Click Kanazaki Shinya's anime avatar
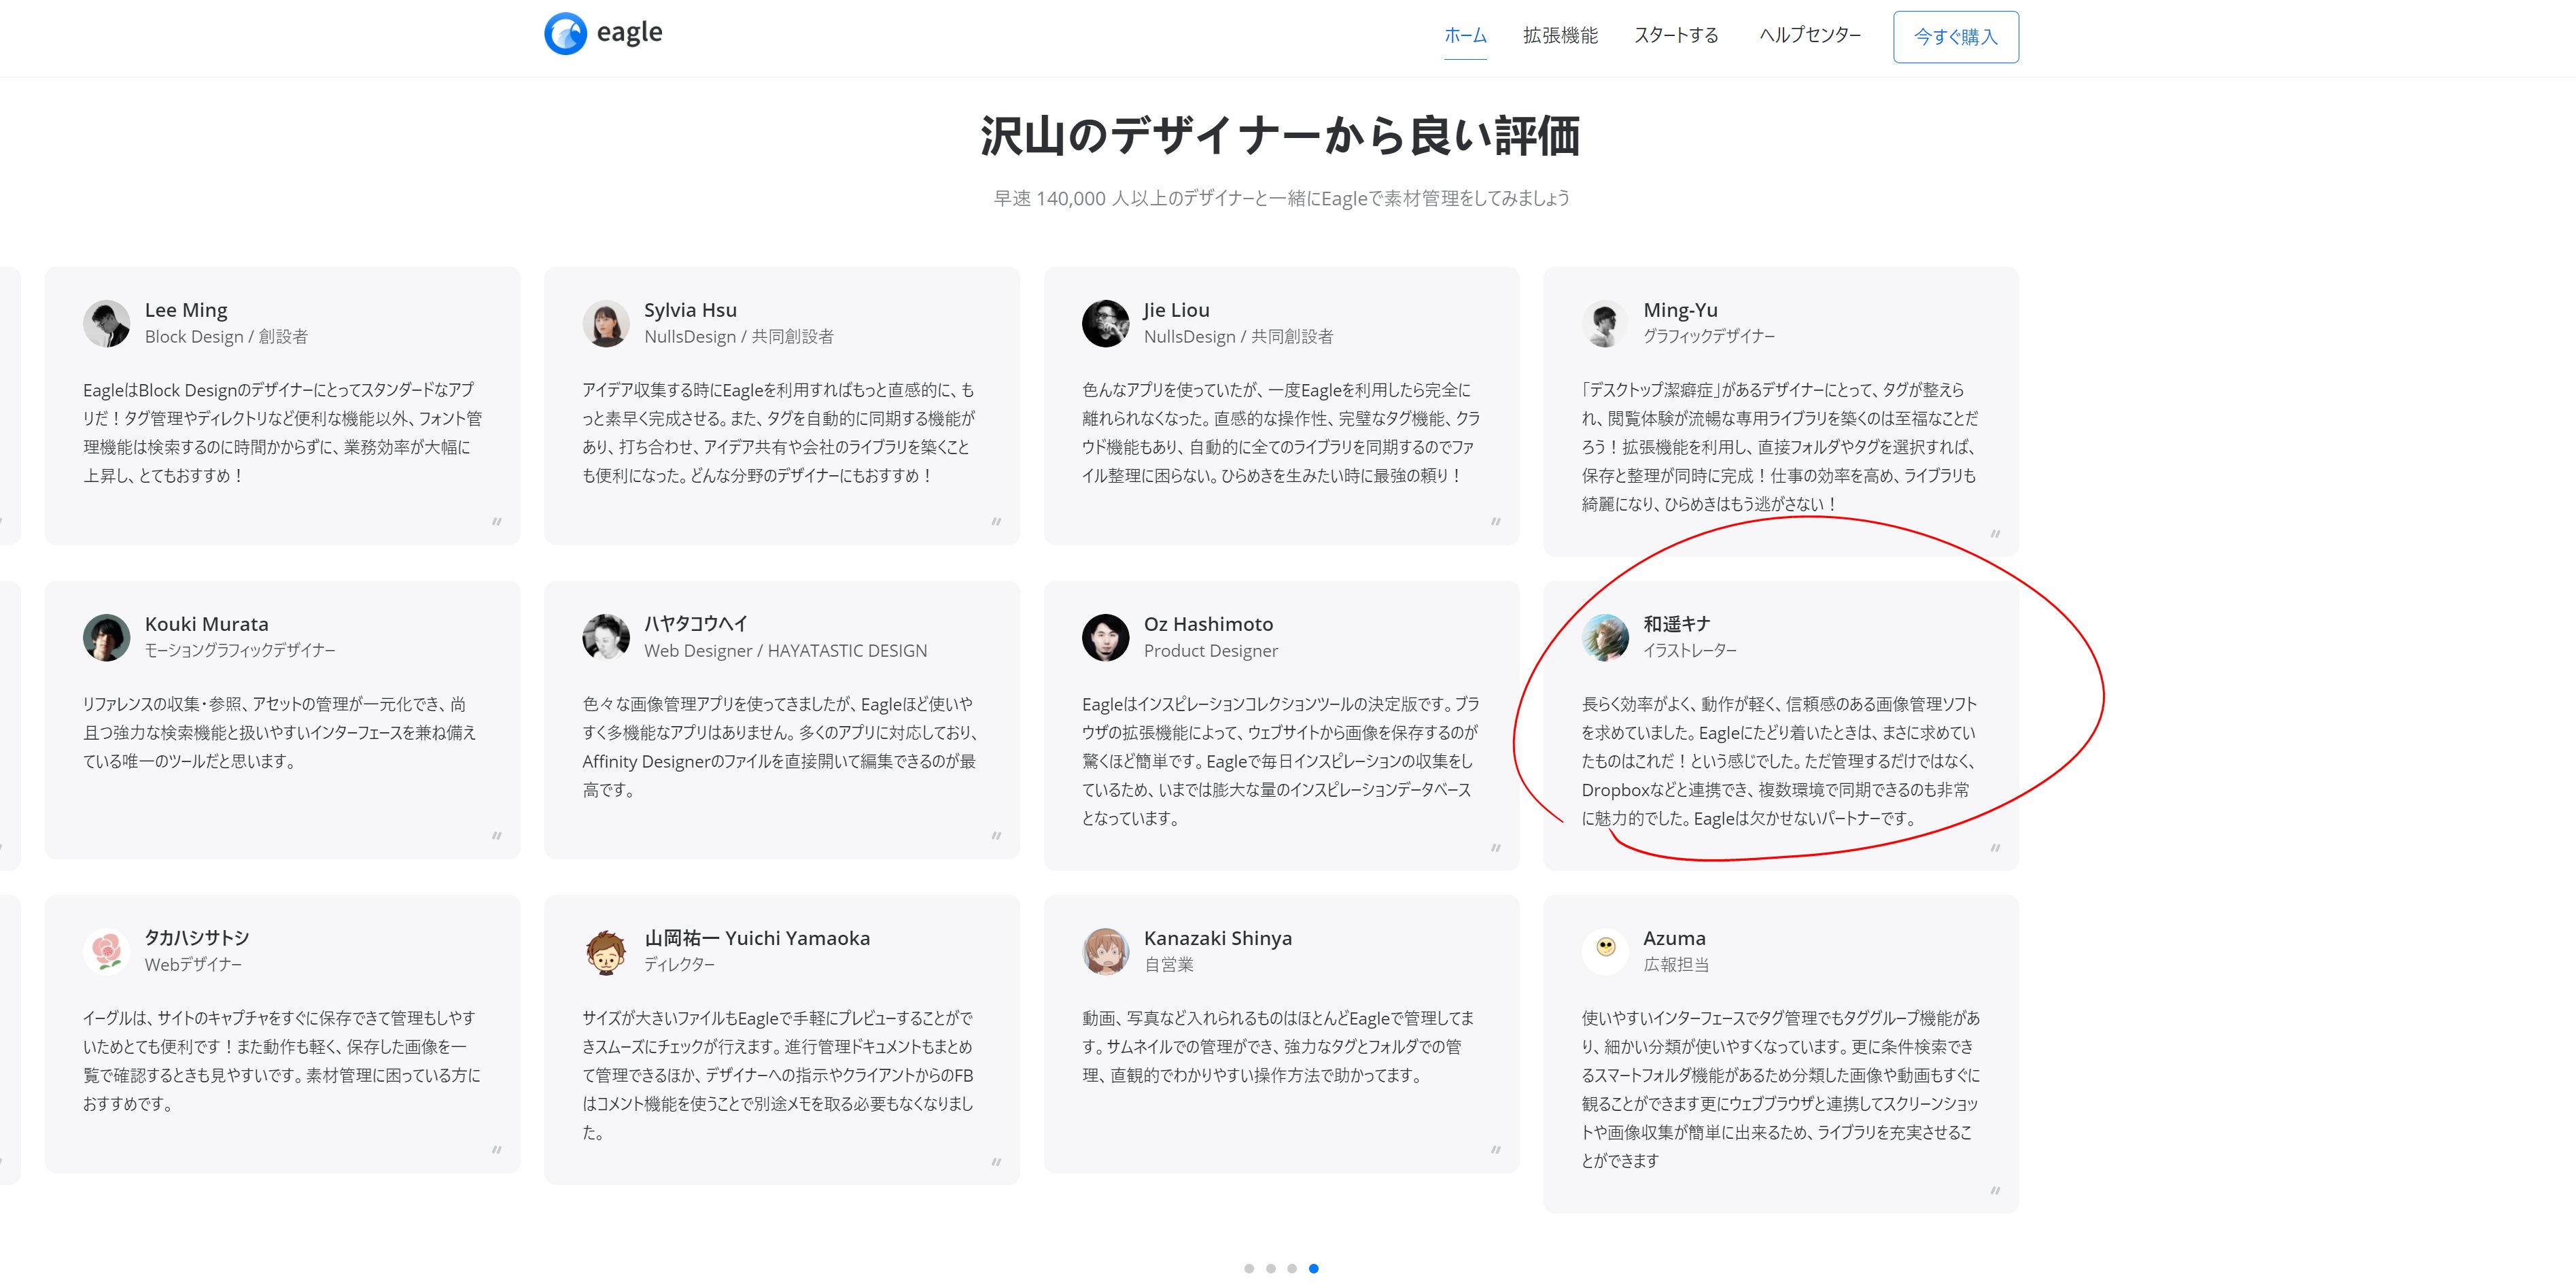 point(1105,952)
